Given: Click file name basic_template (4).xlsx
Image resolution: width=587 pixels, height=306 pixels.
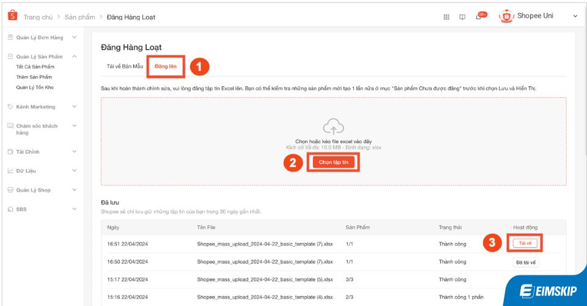Looking at the screenshot, I should coord(265,297).
